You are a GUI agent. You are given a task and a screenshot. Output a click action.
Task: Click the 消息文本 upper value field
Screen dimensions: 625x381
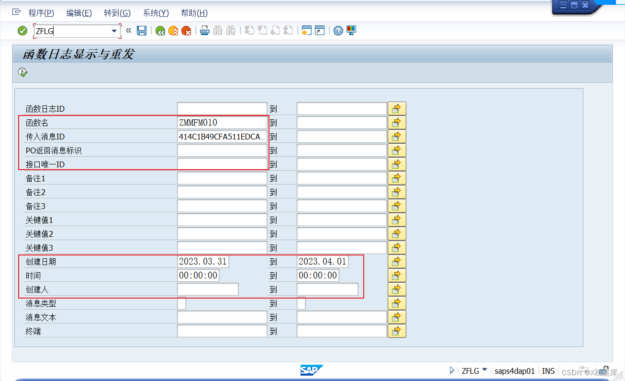342,317
